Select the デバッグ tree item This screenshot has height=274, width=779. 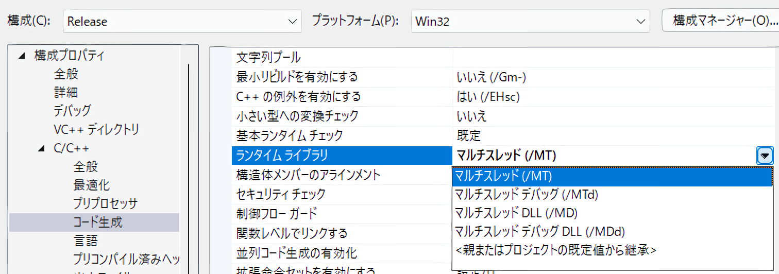(72, 111)
